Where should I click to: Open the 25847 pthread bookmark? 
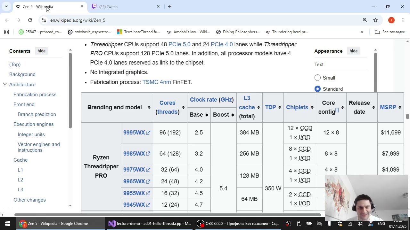[x=40, y=32]
